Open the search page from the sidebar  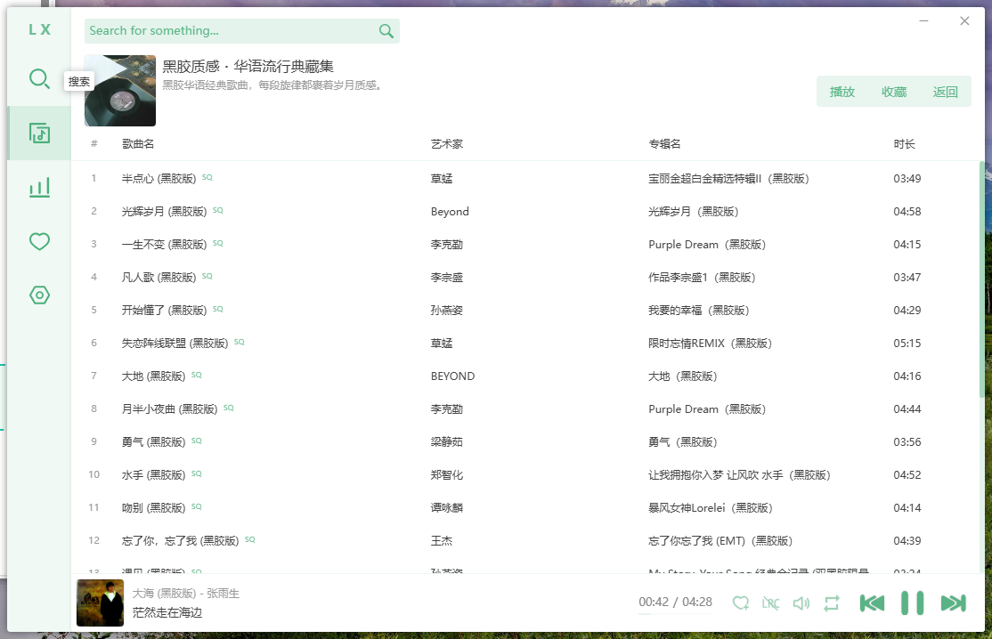point(39,79)
